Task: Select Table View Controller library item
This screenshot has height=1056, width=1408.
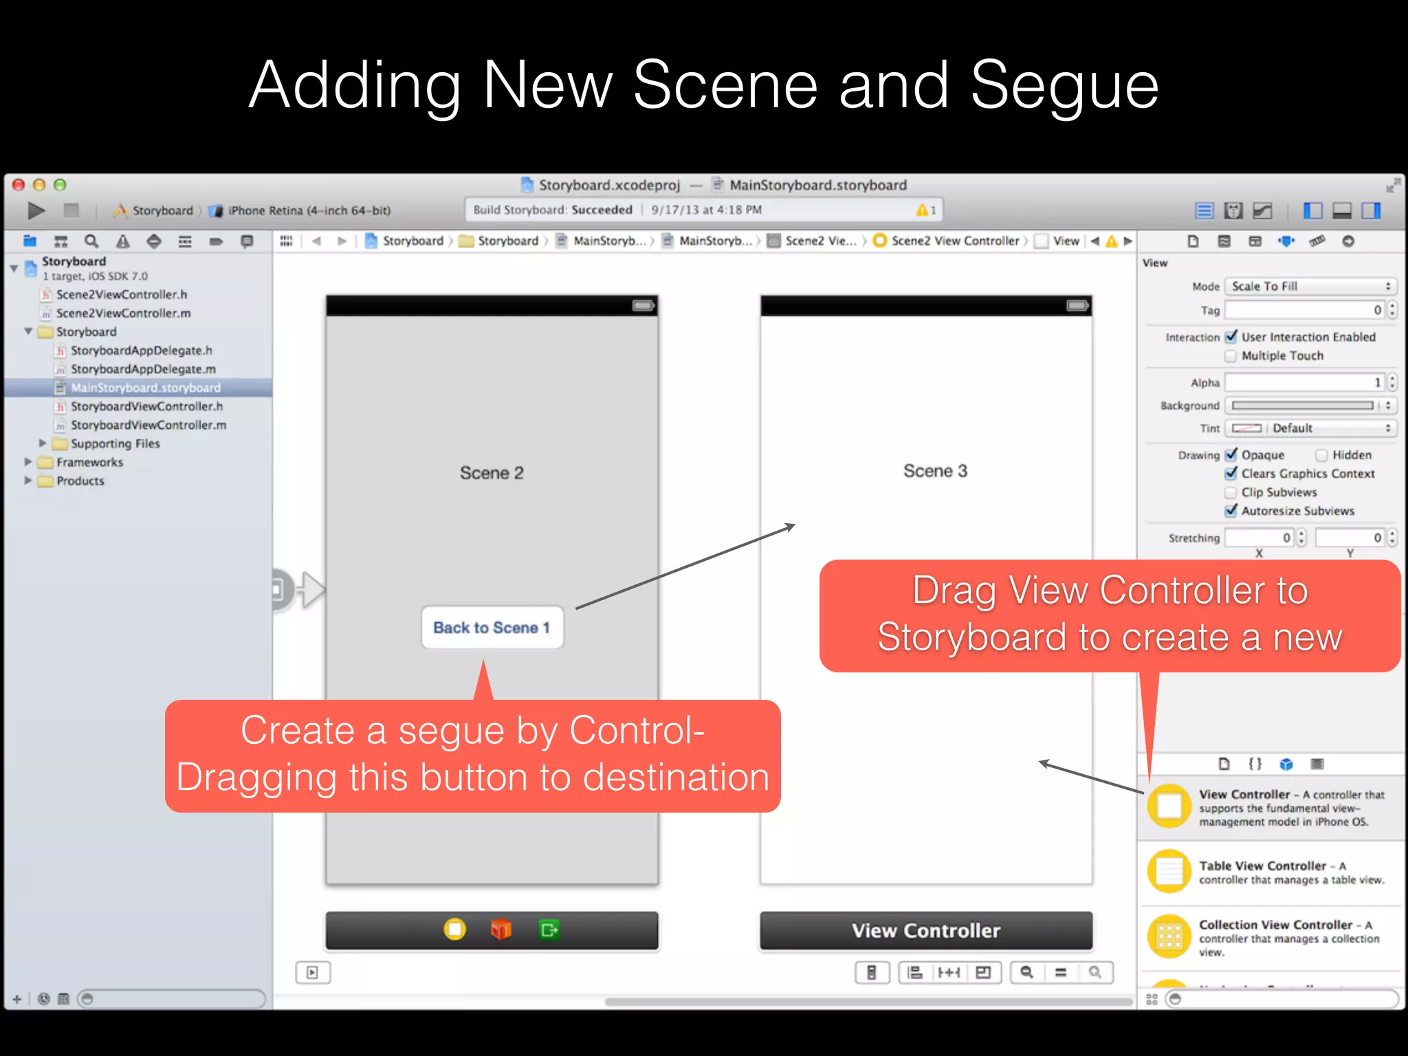Action: (x=1271, y=872)
